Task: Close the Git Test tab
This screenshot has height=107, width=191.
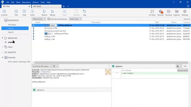Action: coord(29,6)
